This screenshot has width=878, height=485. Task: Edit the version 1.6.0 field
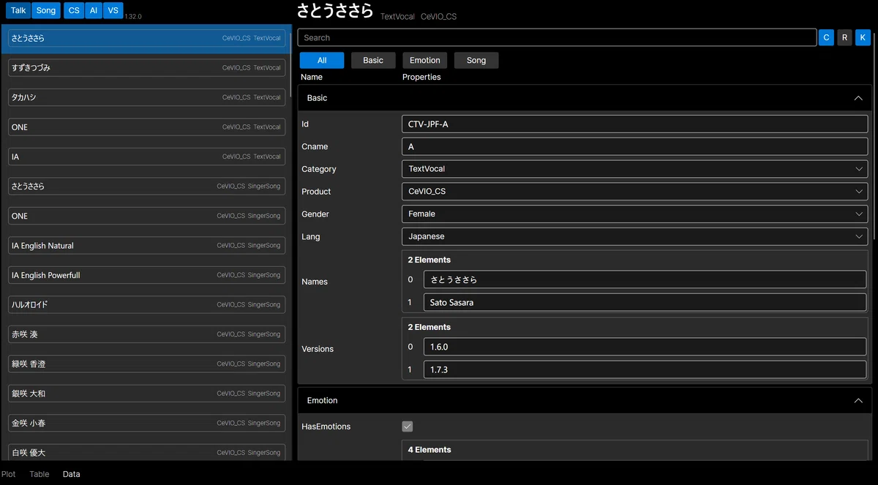pyautogui.click(x=645, y=347)
